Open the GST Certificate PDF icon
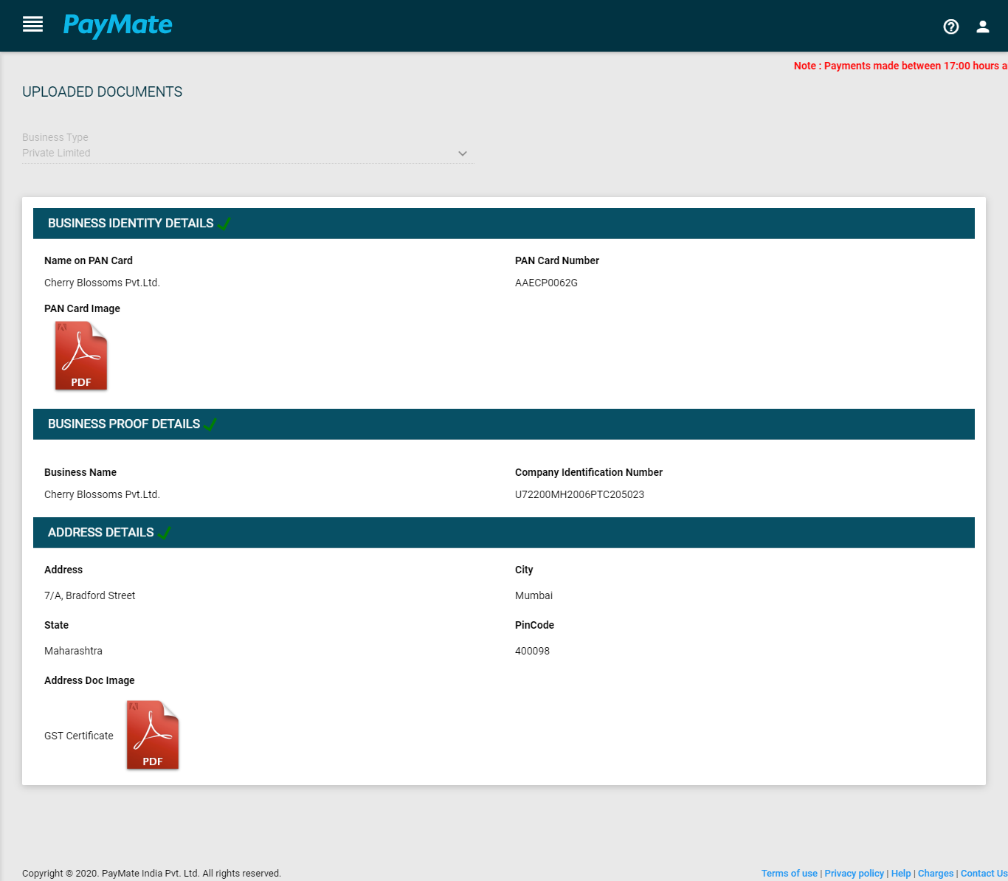1008x881 pixels. (x=153, y=735)
